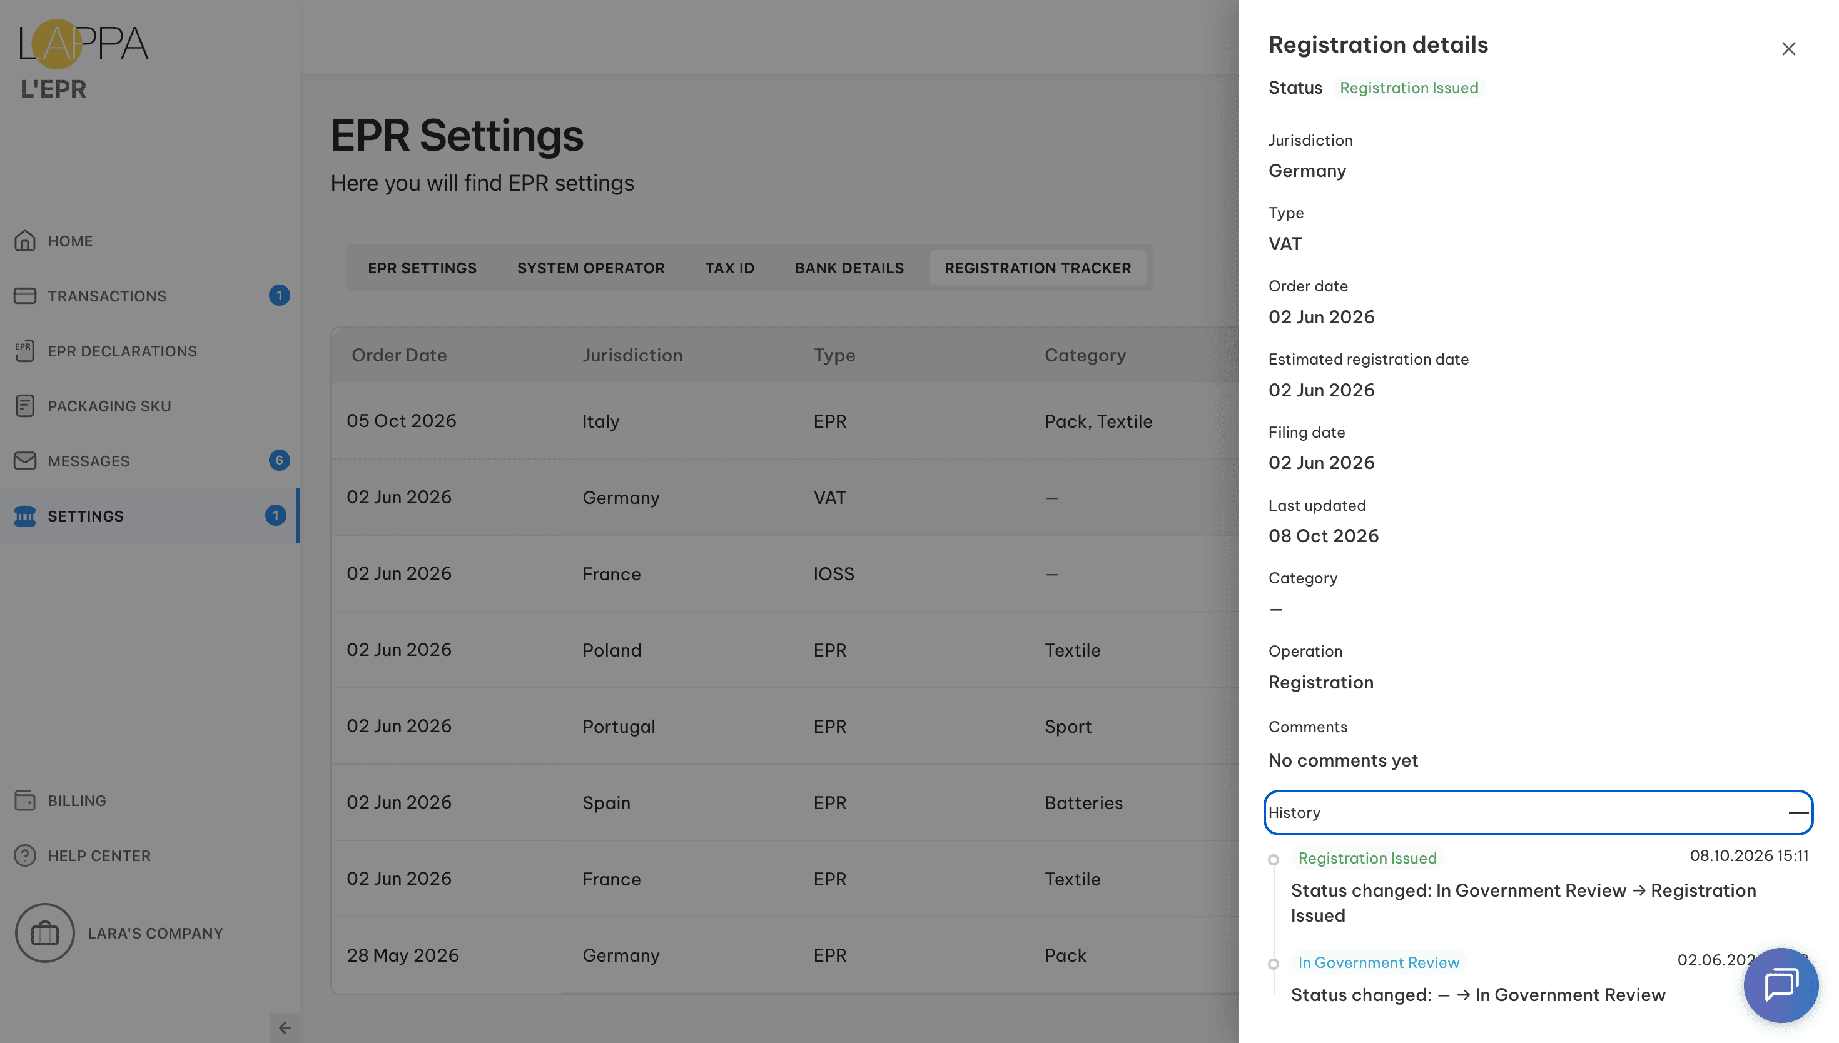Viewport: 1839px width, 1043px height.
Task: Select the Poland Textile row
Action: (x=784, y=650)
